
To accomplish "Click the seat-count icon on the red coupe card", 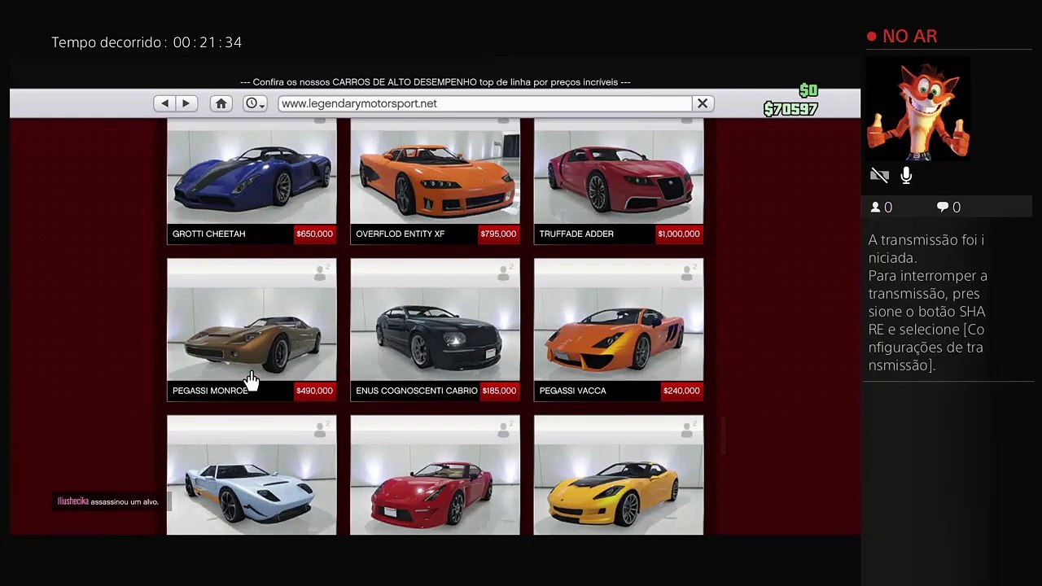I will coord(506,430).
